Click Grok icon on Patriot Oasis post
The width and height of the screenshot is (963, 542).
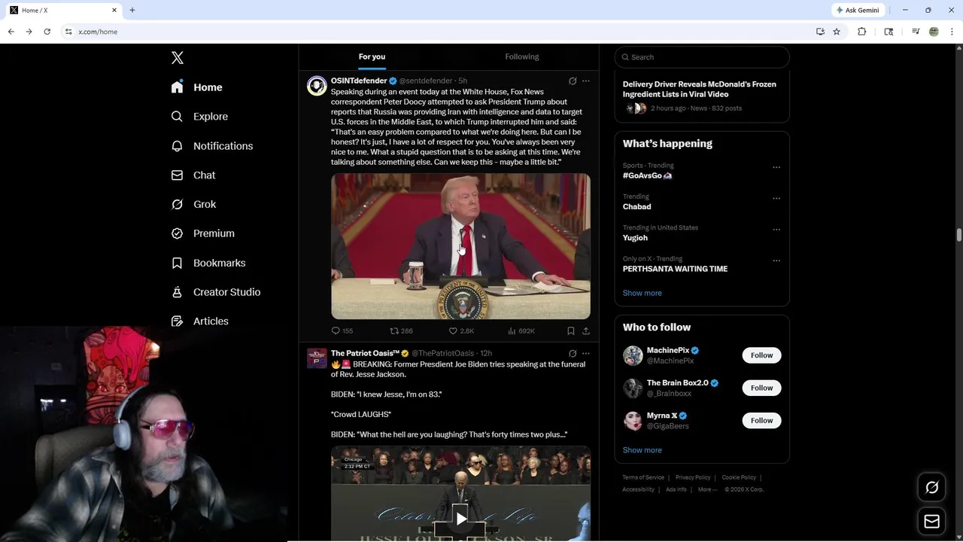click(x=573, y=353)
